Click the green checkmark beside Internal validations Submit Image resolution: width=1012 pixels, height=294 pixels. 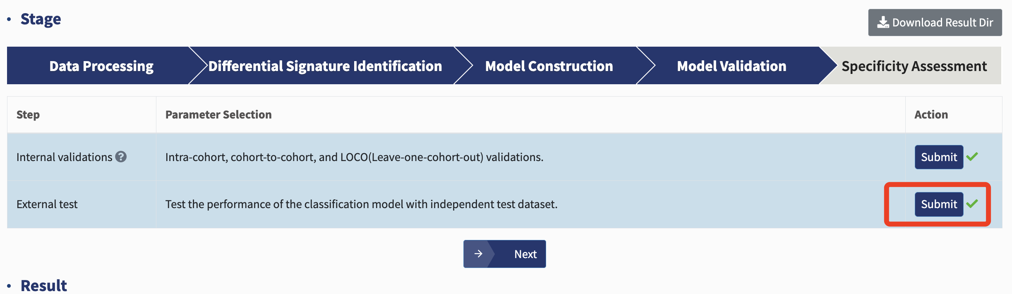tap(972, 156)
